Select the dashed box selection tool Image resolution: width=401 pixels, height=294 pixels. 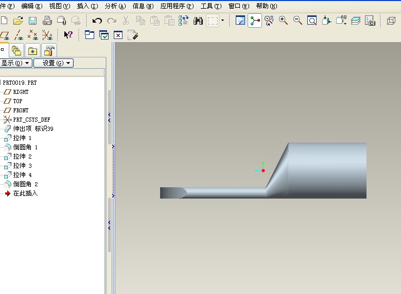pos(213,21)
